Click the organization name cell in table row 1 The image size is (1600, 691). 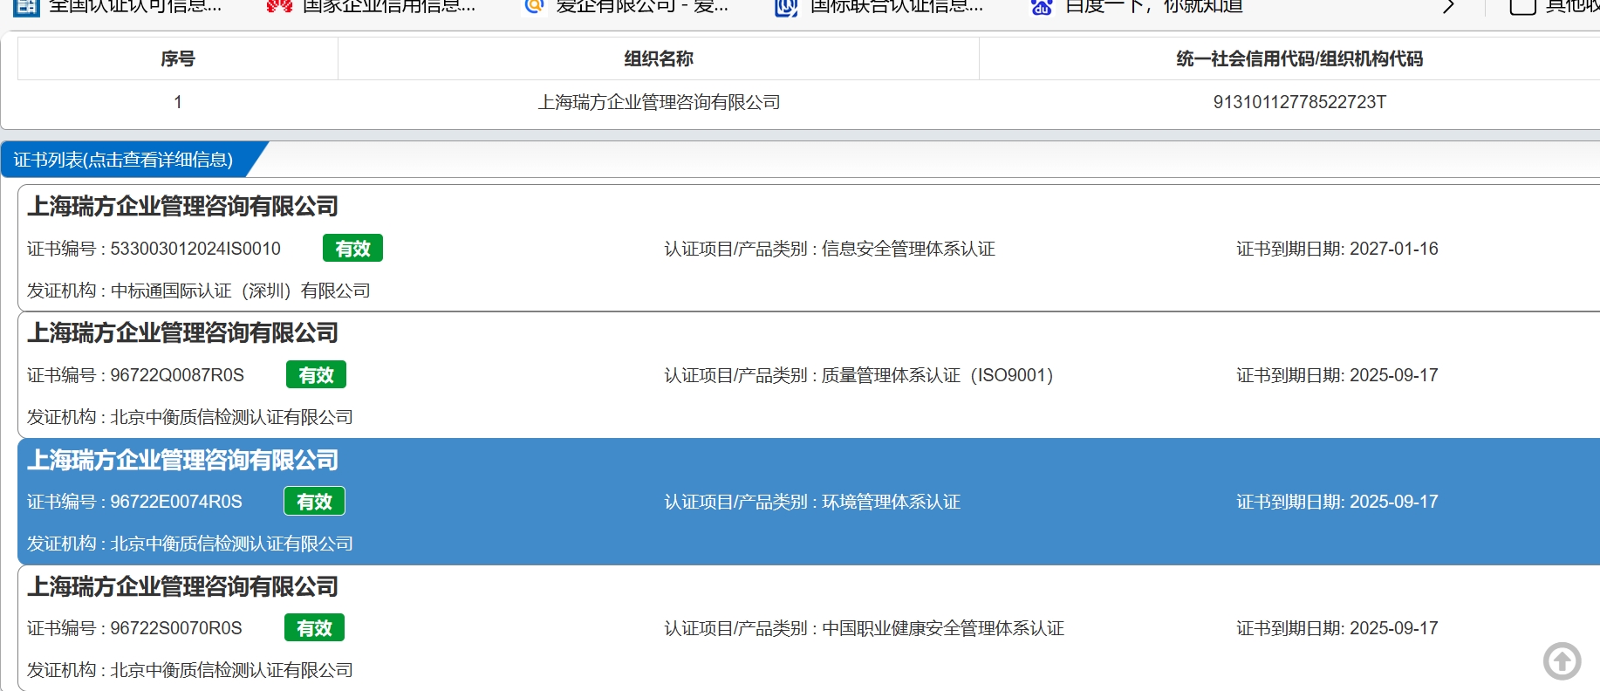pos(659,102)
